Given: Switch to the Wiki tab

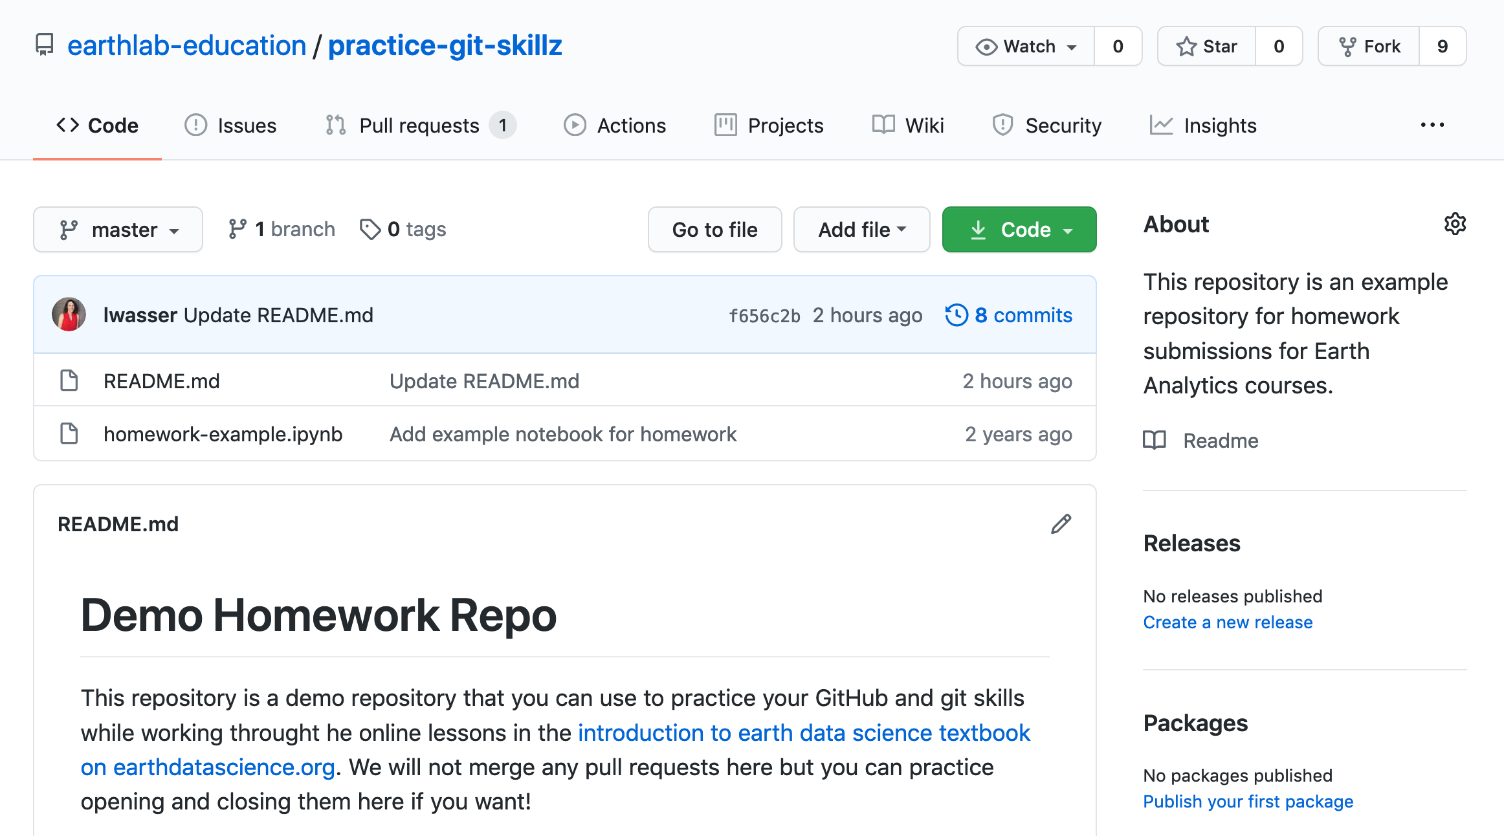Looking at the screenshot, I should click(x=908, y=126).
